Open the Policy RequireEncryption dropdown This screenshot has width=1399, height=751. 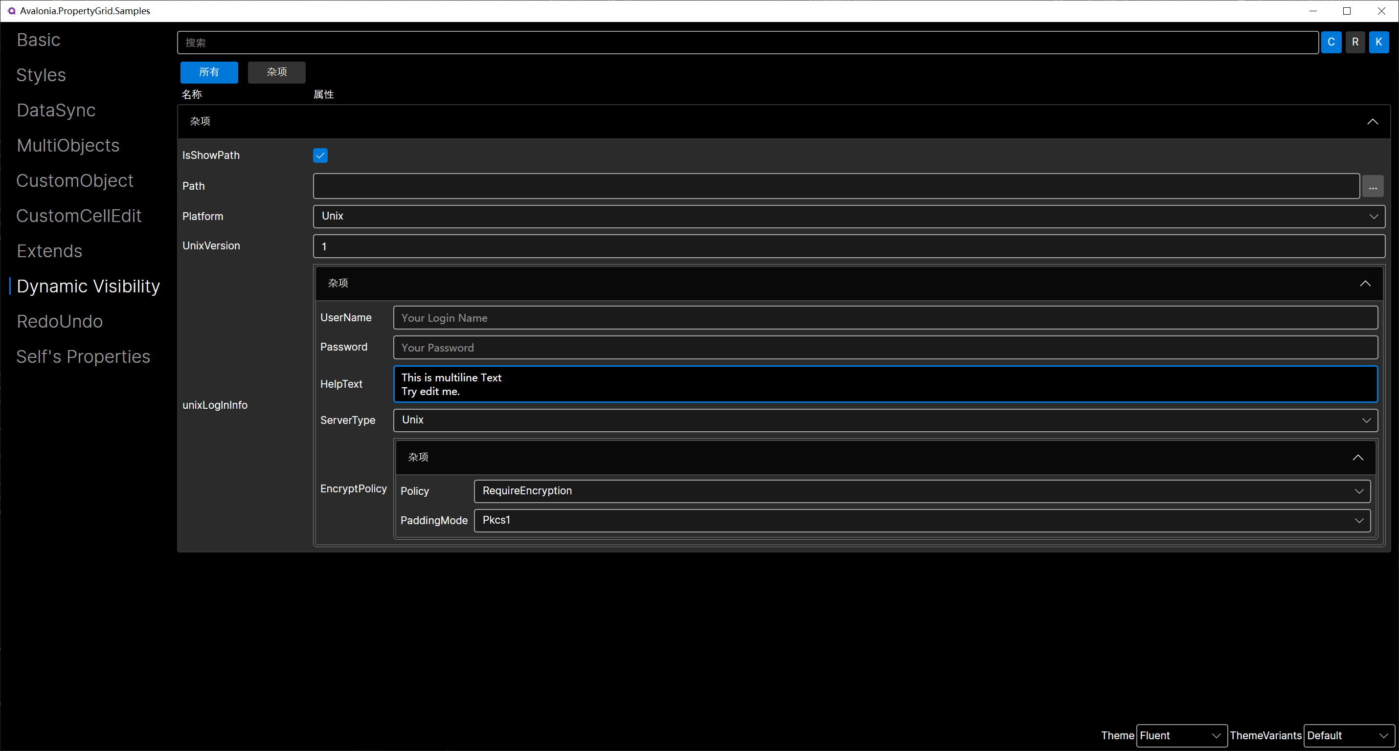click(x=922, y=491)
